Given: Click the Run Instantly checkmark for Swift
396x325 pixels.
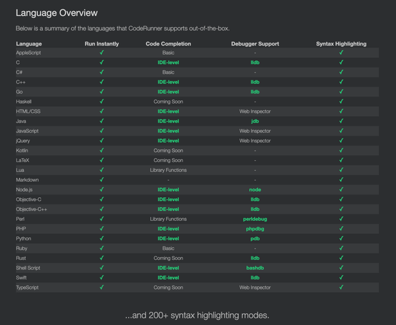Looking at the screenshot, I should pos(102,278).
